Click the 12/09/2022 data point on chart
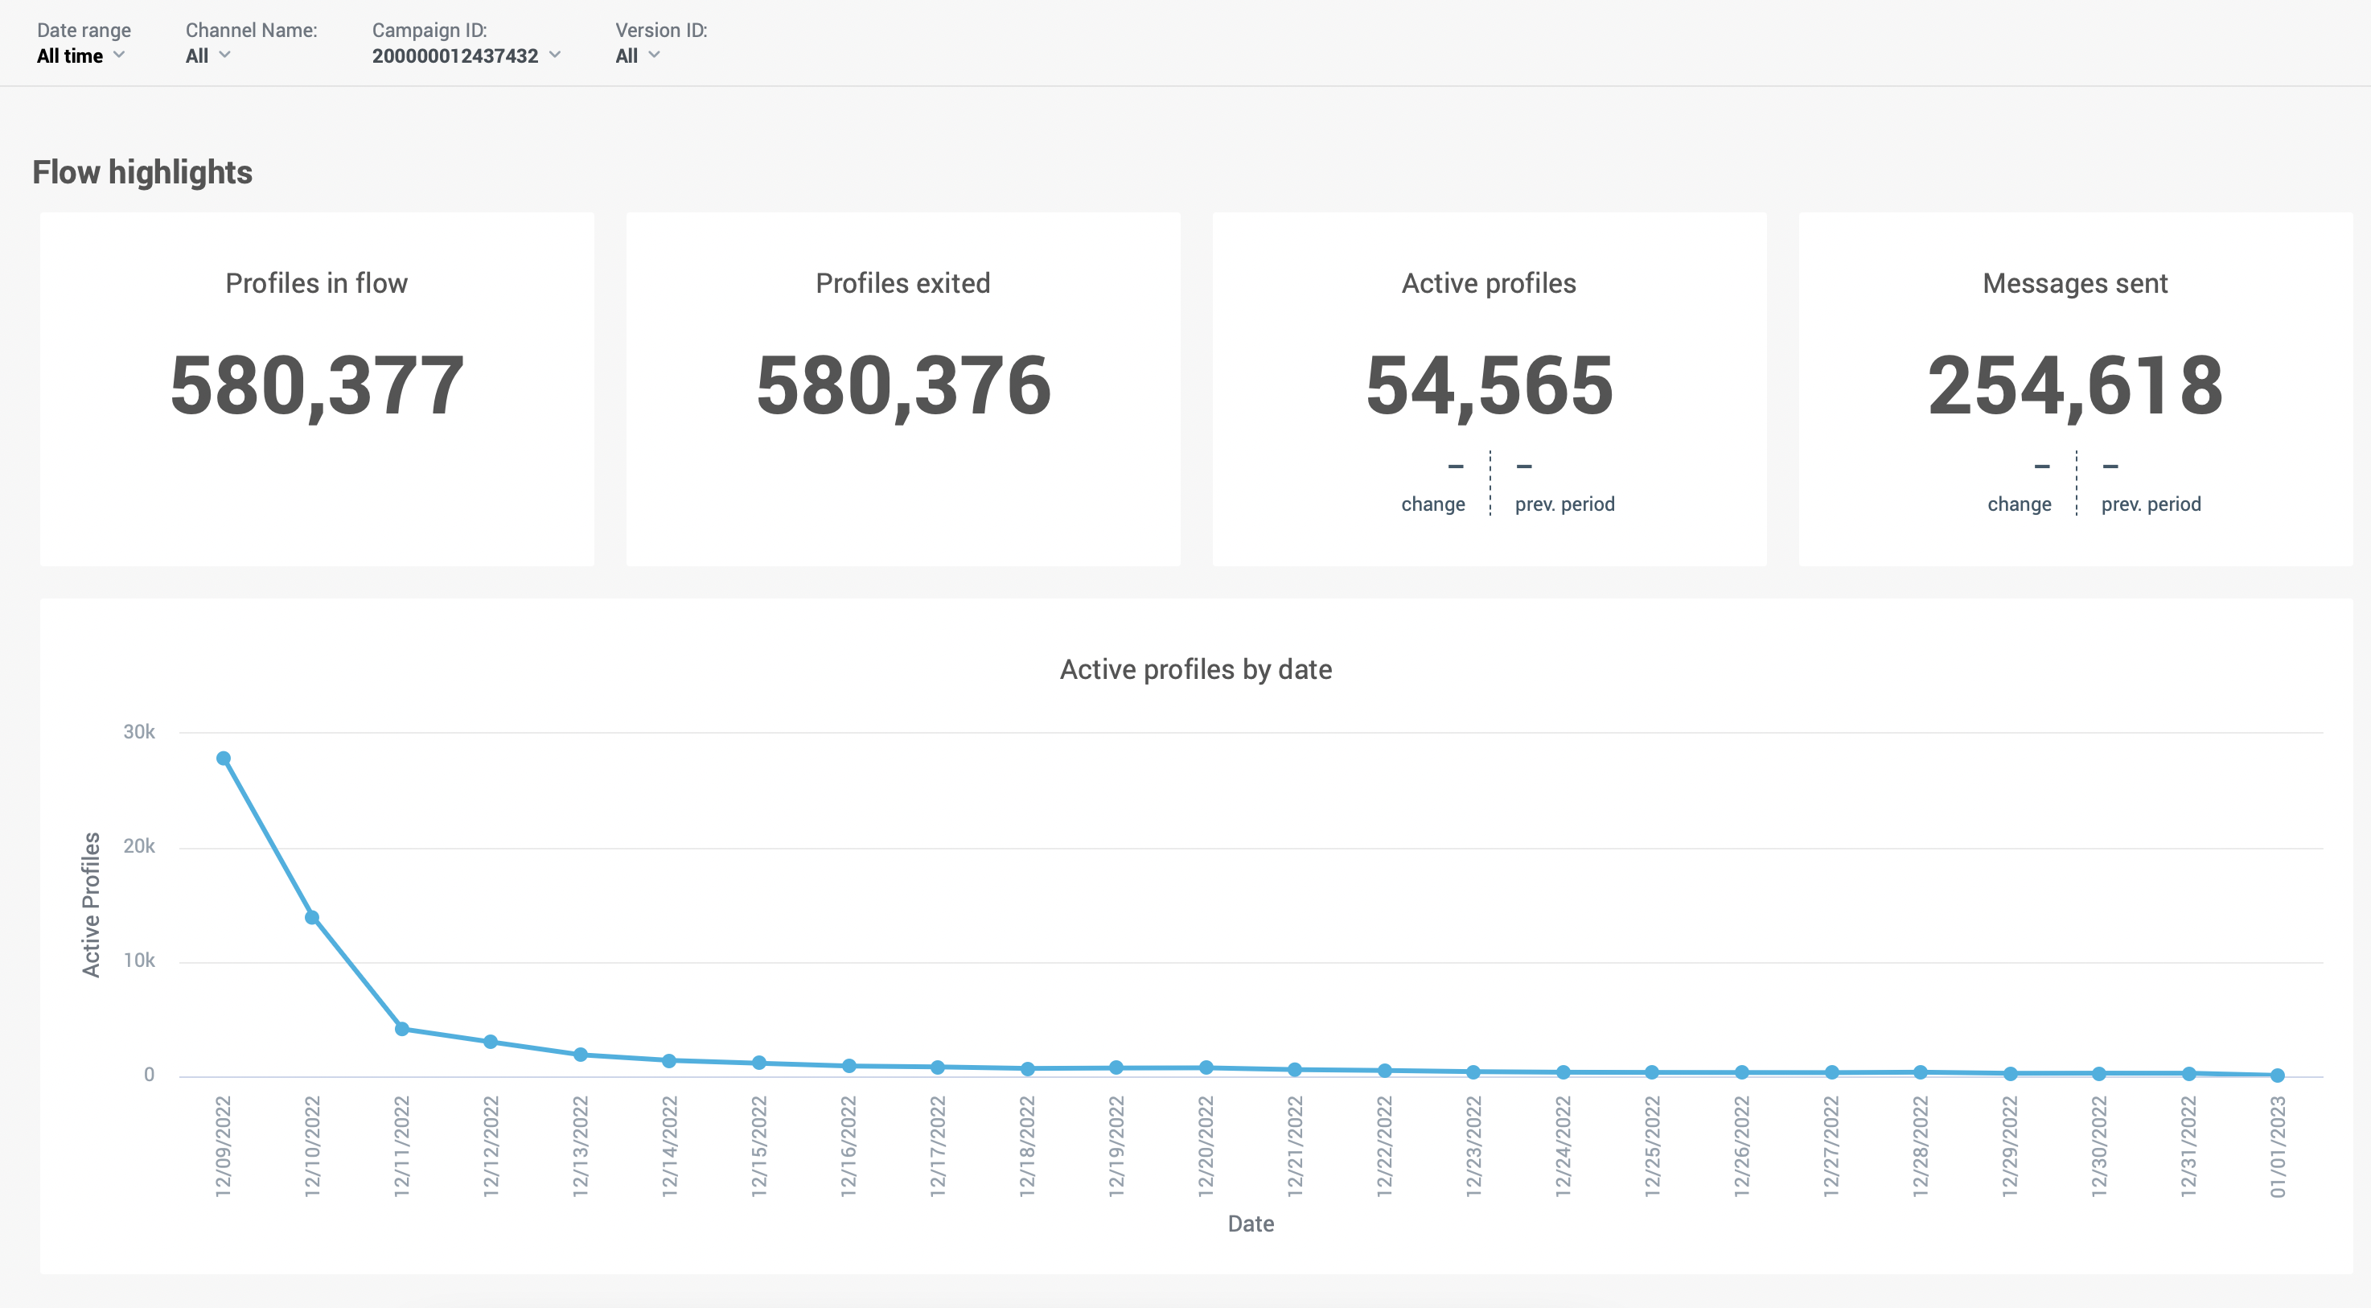 (224, 759)
